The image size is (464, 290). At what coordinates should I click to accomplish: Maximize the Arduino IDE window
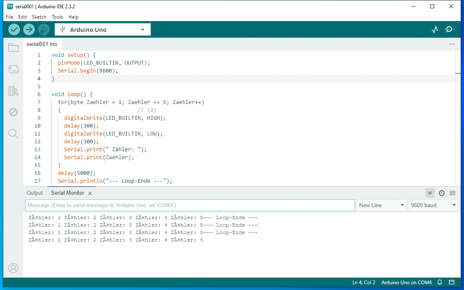(432, 6)
